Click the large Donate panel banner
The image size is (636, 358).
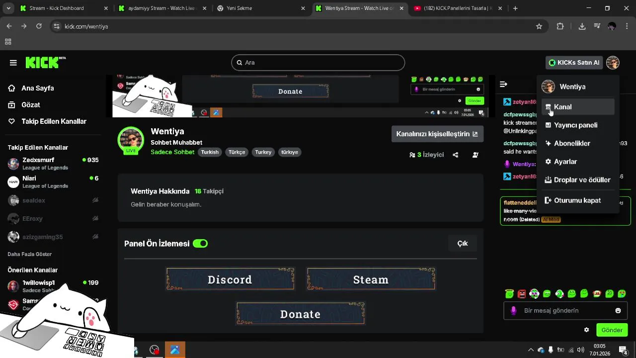(x=301, y=314)
